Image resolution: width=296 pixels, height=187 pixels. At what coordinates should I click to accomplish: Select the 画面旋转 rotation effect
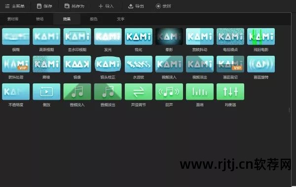(x=261, y=64)
